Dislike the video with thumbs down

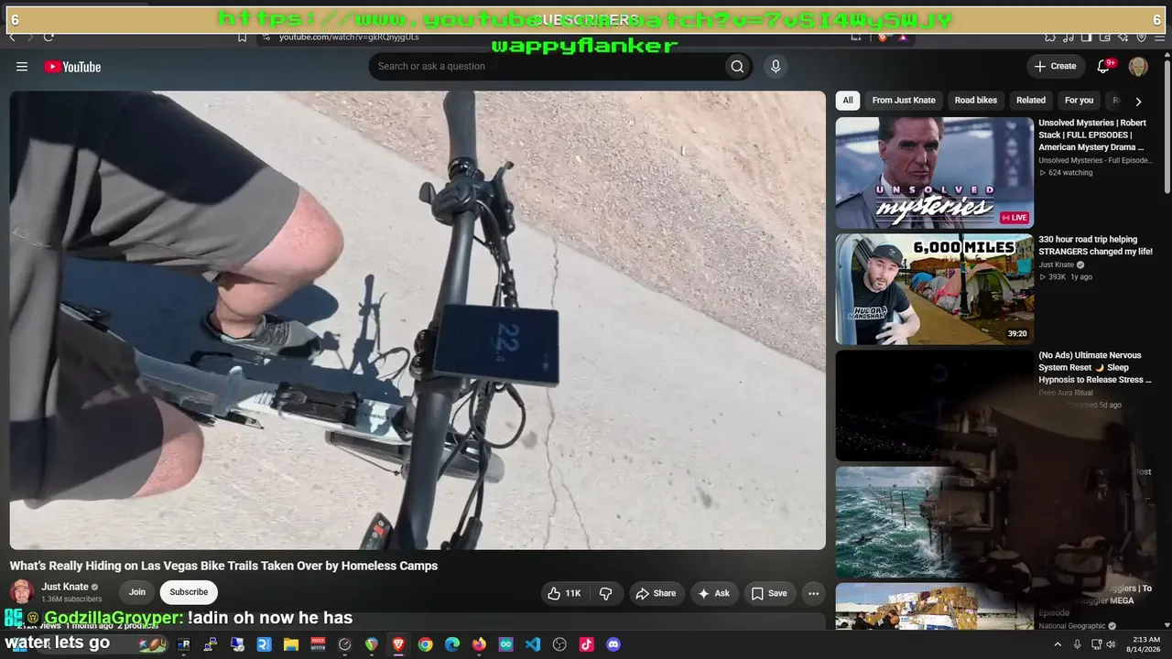(605, 593)
